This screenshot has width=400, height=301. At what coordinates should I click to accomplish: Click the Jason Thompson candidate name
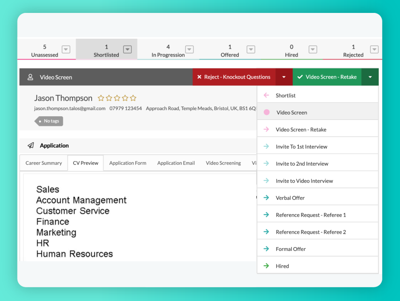point(63,98)
